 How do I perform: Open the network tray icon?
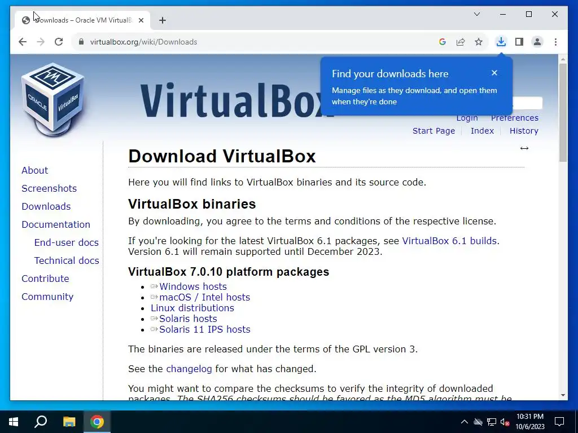(x=492, y=422)
